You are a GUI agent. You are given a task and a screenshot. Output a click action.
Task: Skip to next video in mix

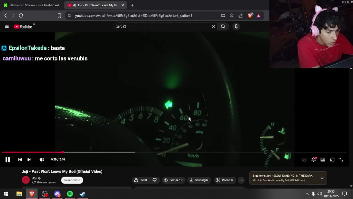[x=29, y=159]
